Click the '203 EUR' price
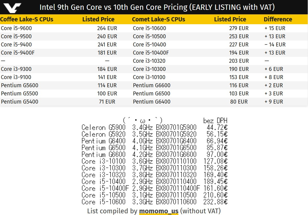 click(x=239, y=61)
